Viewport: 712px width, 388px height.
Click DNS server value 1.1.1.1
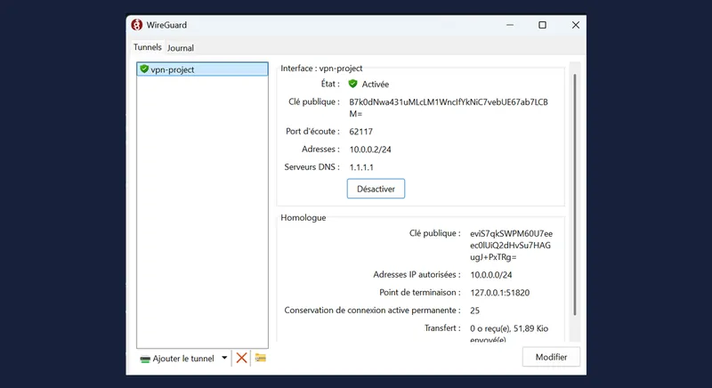point(361,167)
